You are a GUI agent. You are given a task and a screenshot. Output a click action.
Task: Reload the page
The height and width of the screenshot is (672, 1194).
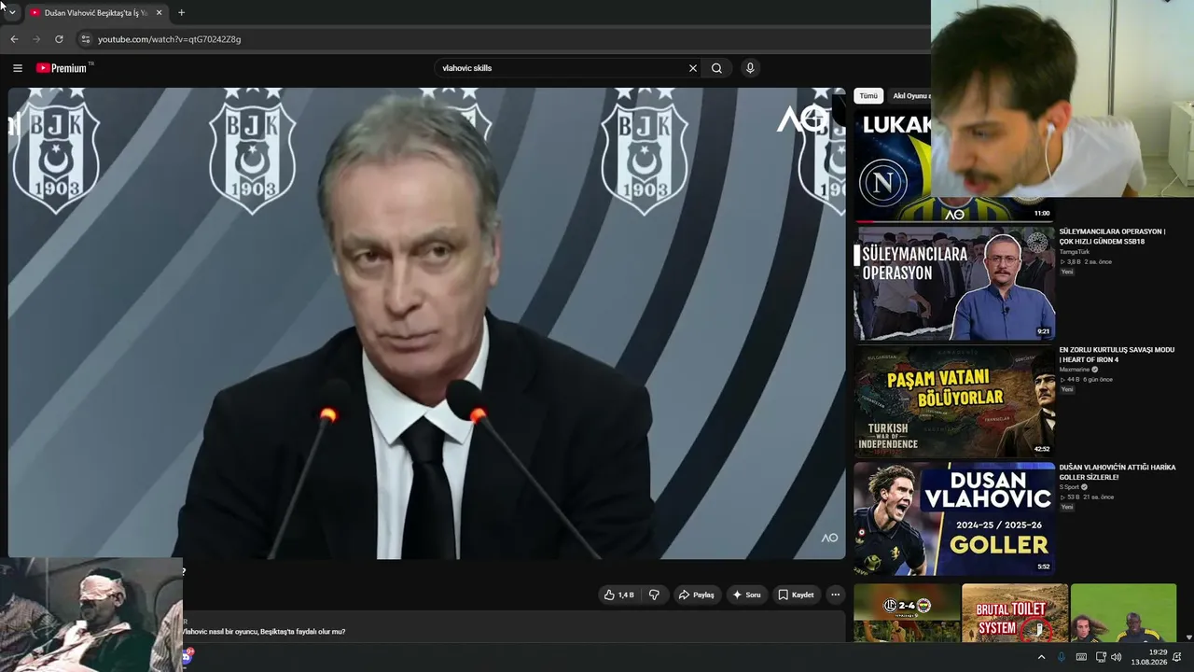(x=59, y=39)
